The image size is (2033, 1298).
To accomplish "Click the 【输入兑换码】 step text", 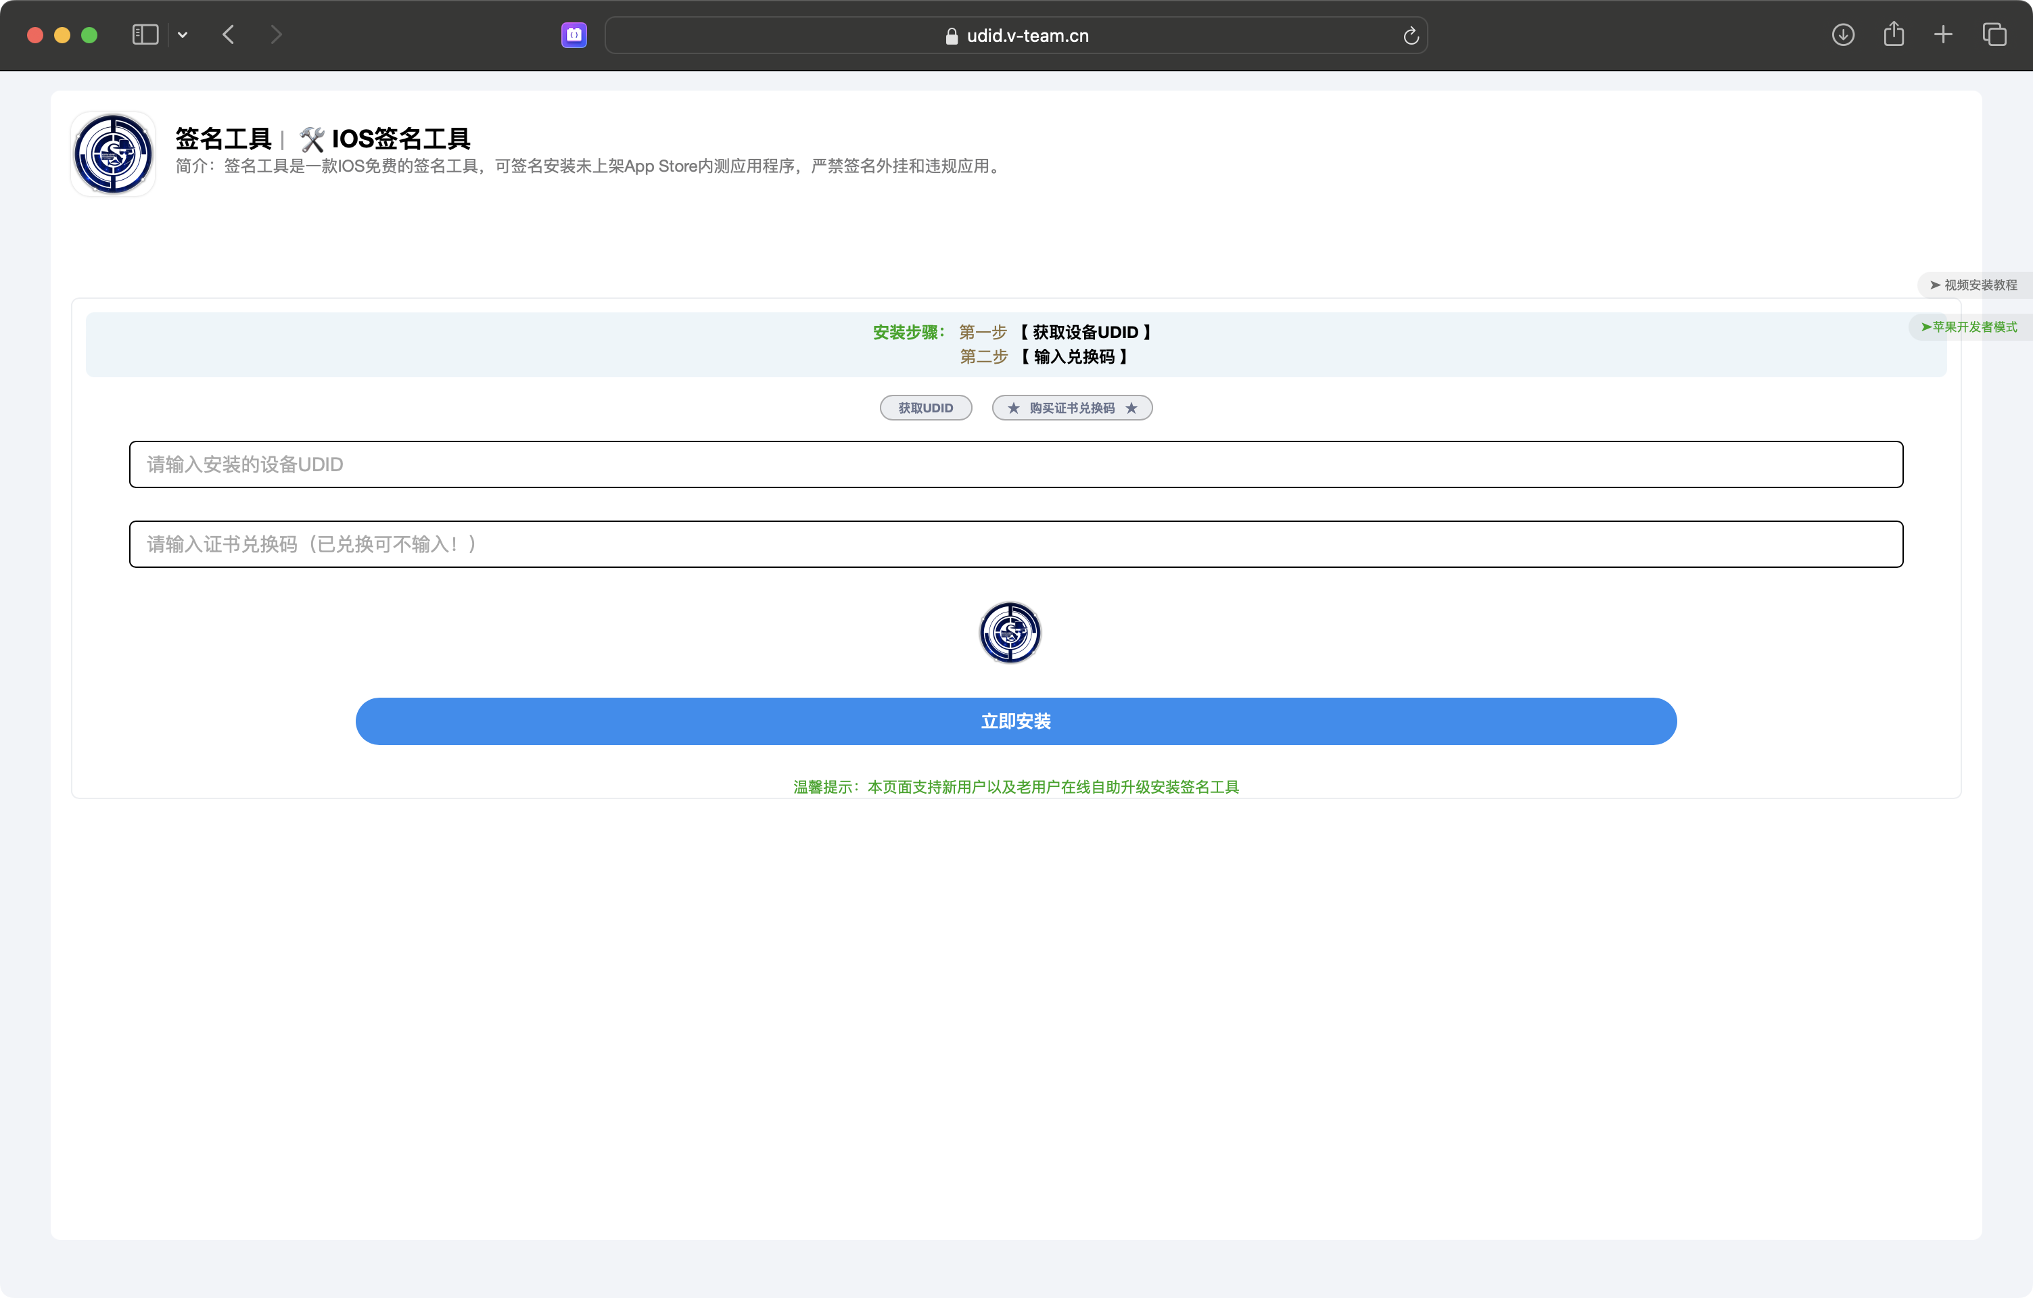I will coord(1074,357).
